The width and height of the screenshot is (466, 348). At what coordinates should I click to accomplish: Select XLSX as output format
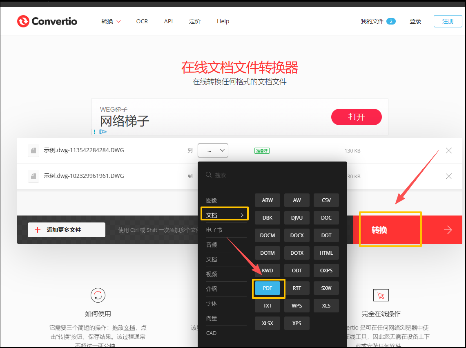[268, 323]
